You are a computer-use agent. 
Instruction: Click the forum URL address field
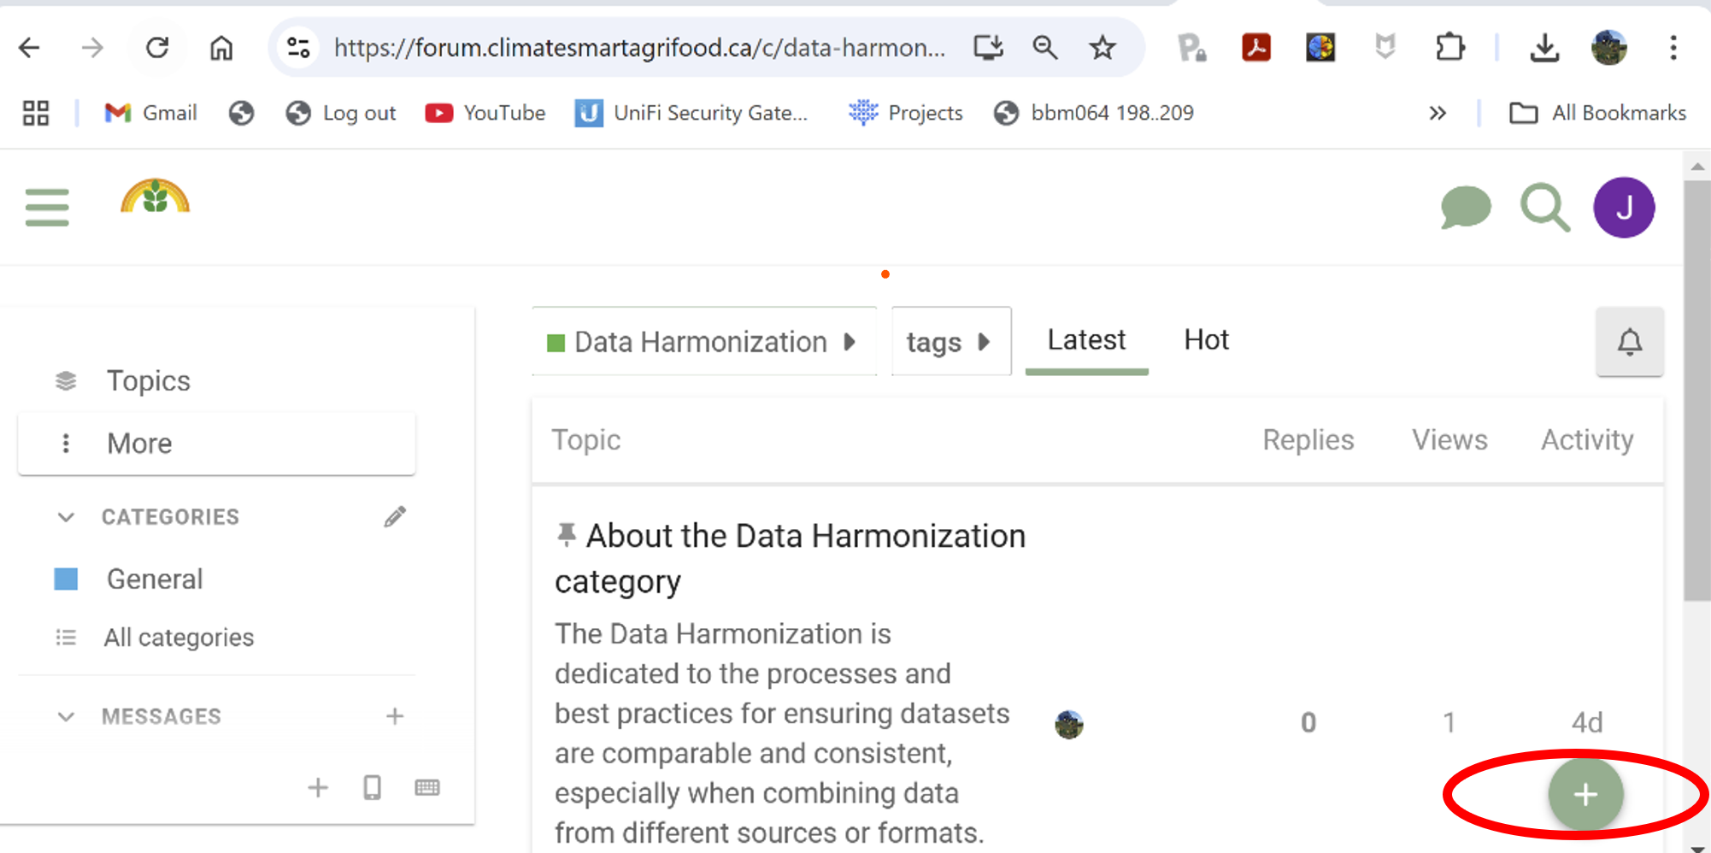(639, 48)
